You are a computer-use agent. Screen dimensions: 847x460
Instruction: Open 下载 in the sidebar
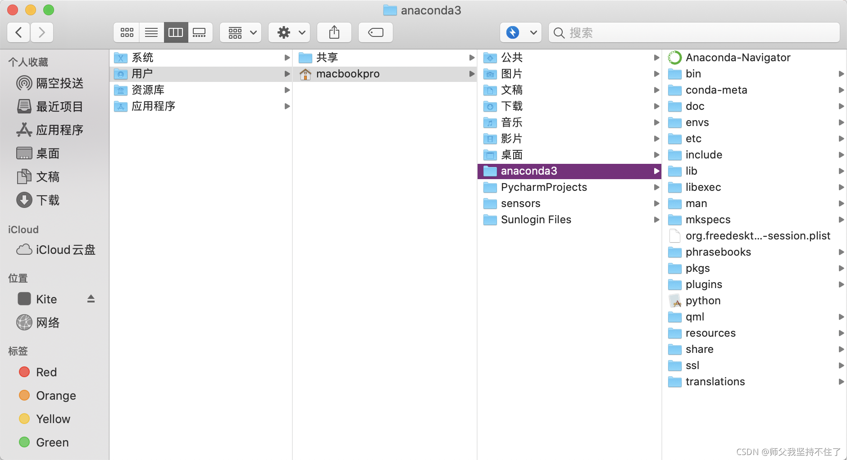click(x=55, y=200)
